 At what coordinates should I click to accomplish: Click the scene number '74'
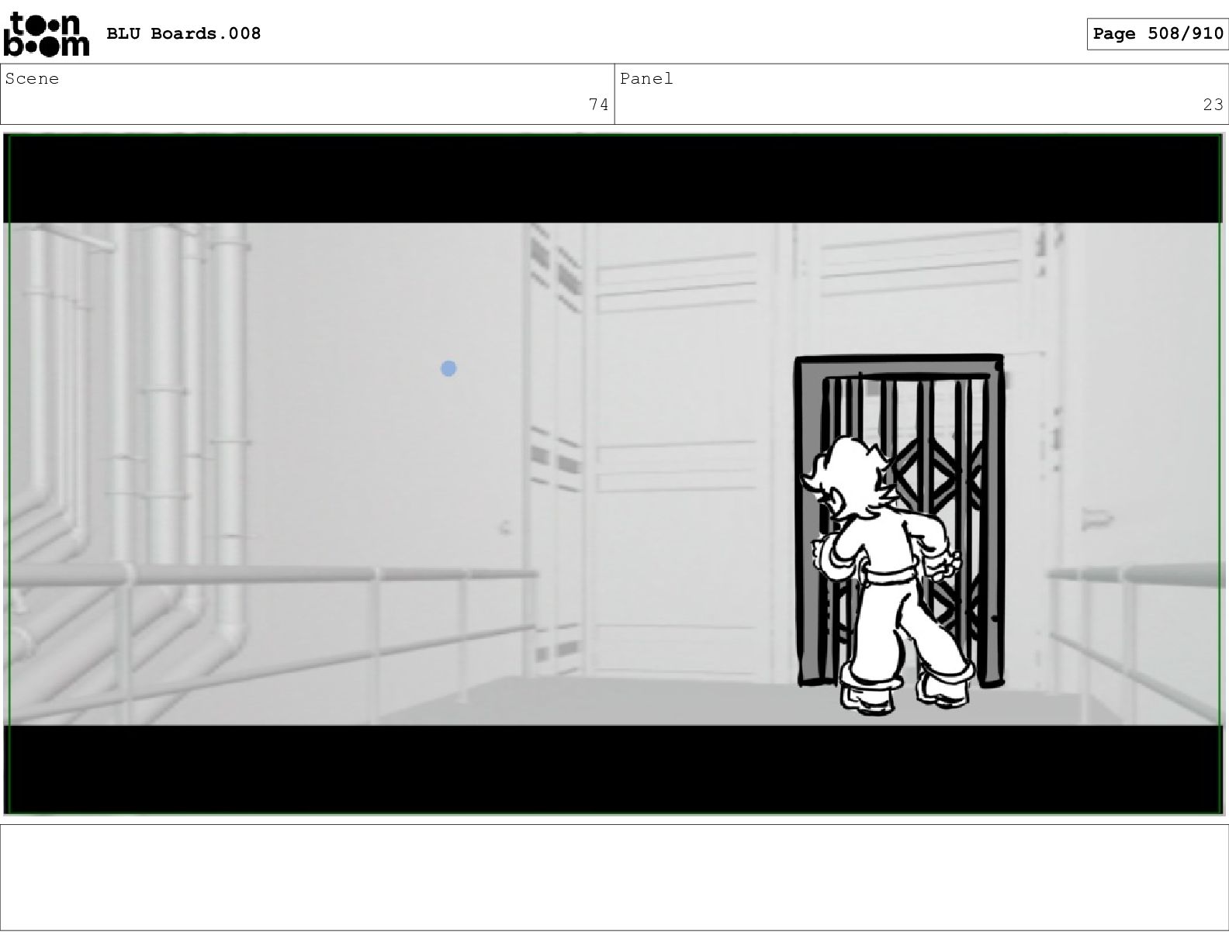coord(598,104)
